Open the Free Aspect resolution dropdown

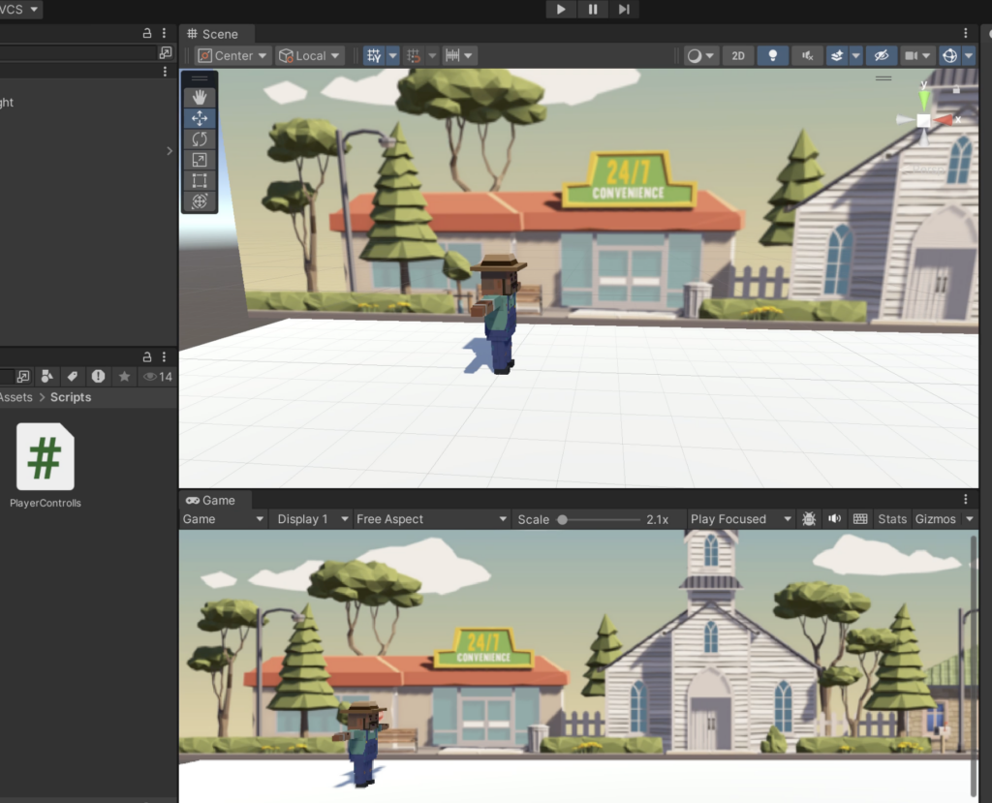(x=430, y=519)
